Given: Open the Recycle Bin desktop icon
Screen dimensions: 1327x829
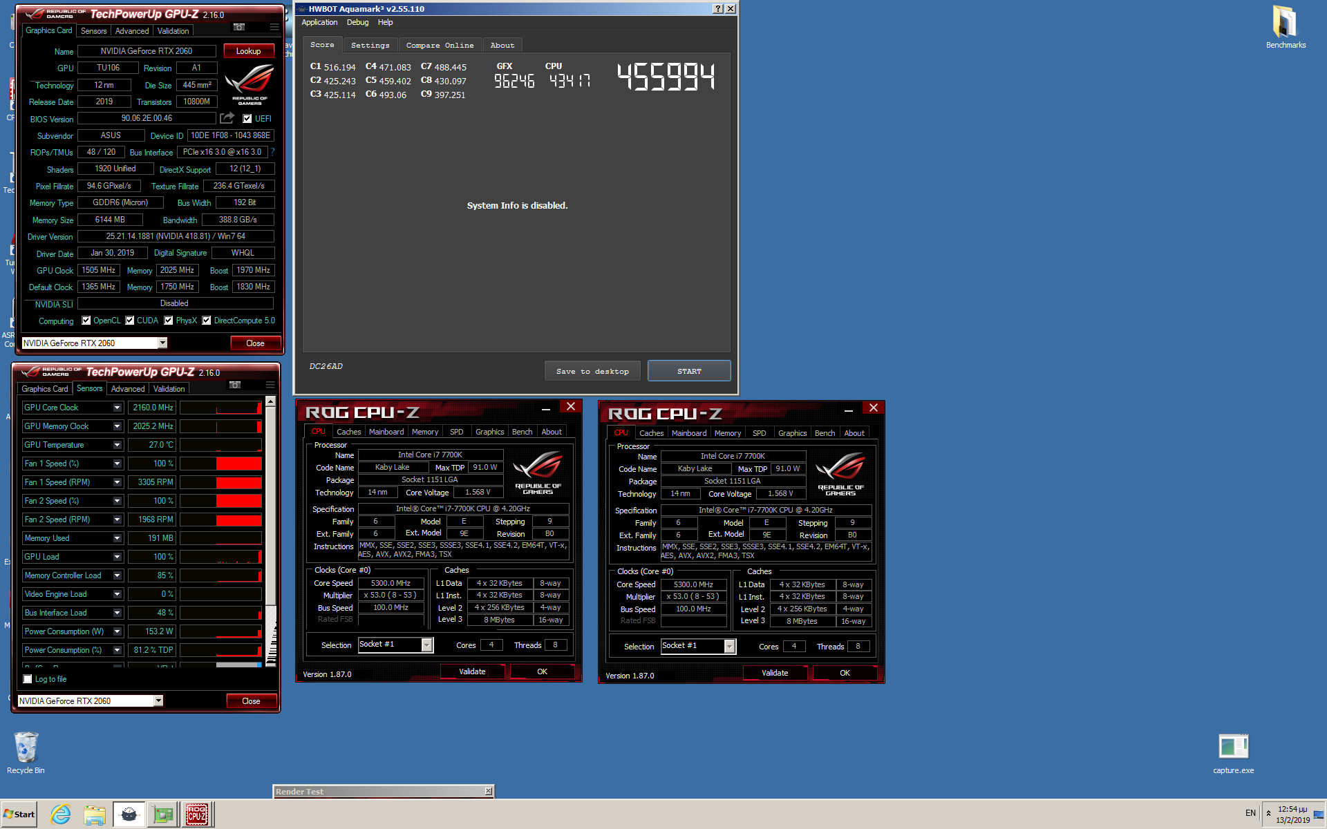Looking at the screenshot, I should click(26, 754).
